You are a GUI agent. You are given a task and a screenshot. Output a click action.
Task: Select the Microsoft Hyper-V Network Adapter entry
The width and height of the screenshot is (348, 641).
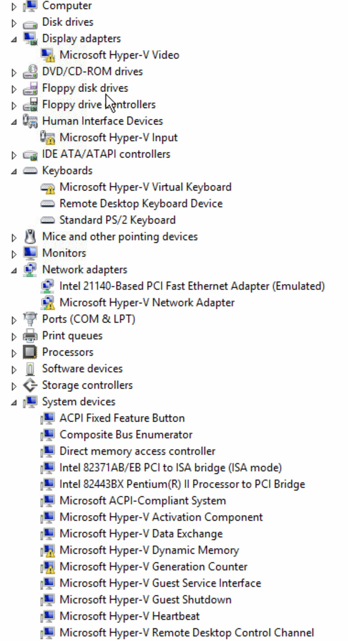tap(147, 302)
